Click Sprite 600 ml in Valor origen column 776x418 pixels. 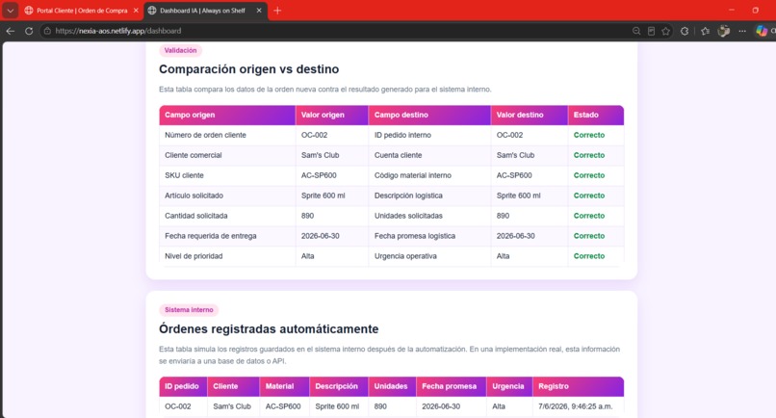(323, 196)
